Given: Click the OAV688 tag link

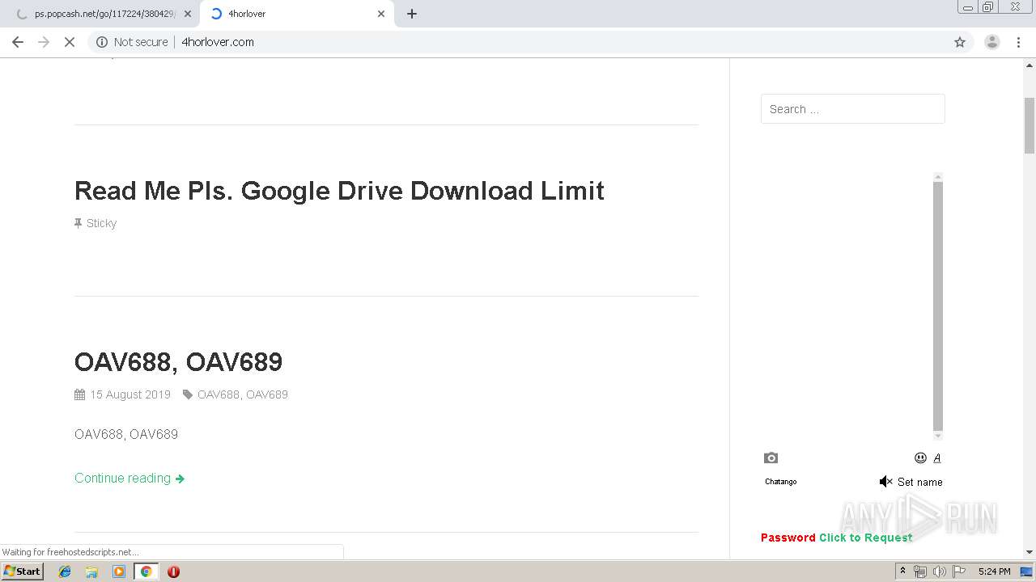Looking at the screenshot, I should [x=219, y=394].
